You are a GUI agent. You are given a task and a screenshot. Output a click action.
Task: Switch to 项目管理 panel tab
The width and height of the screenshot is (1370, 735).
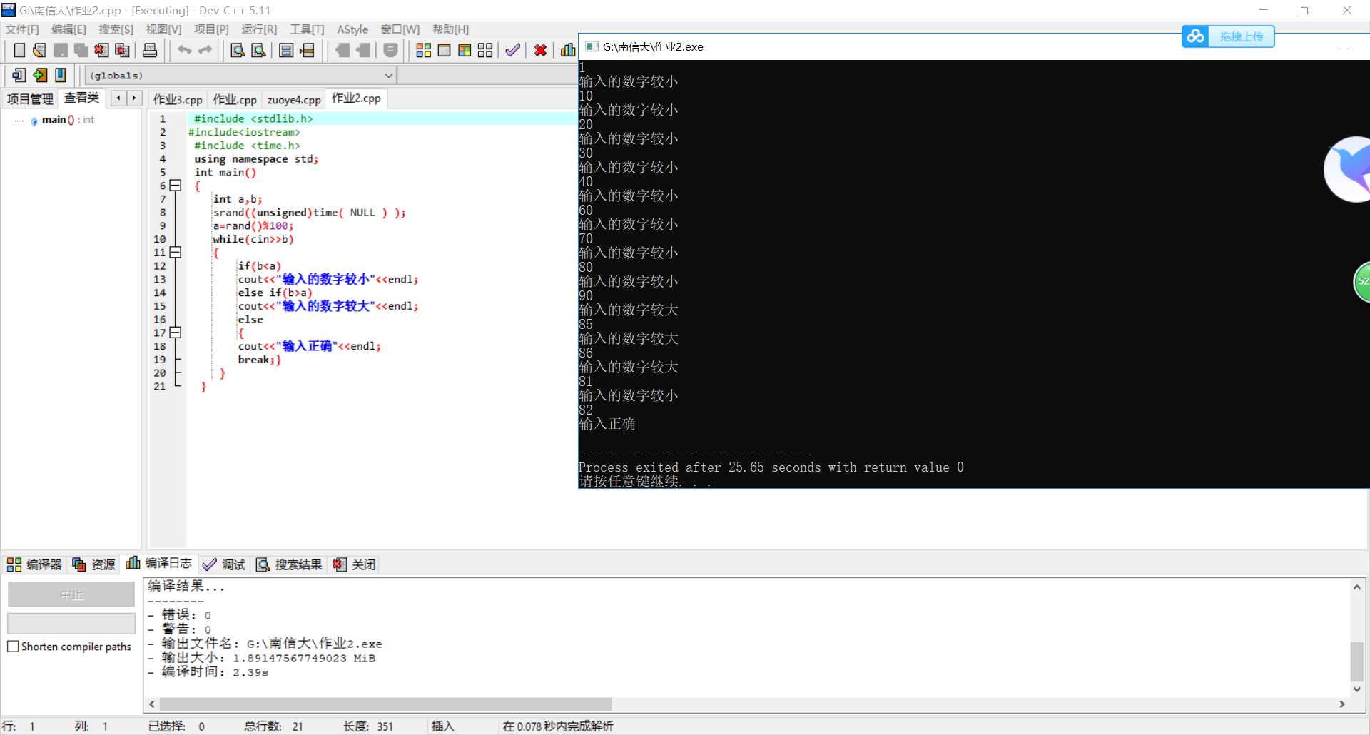coord(30,99)
